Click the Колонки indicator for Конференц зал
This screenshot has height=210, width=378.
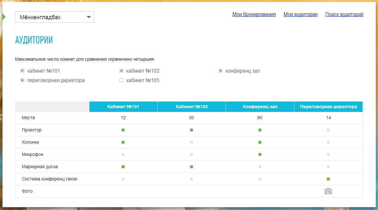(x=260, y=142)
